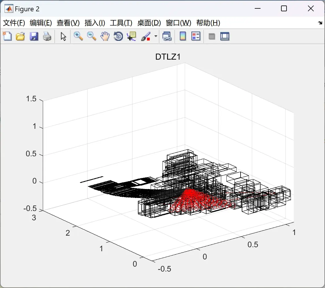Viewport: 325px width, 288px height.
Task: Activate the Zoom Out magnifier tool
Action: click(x=92, y=36)
